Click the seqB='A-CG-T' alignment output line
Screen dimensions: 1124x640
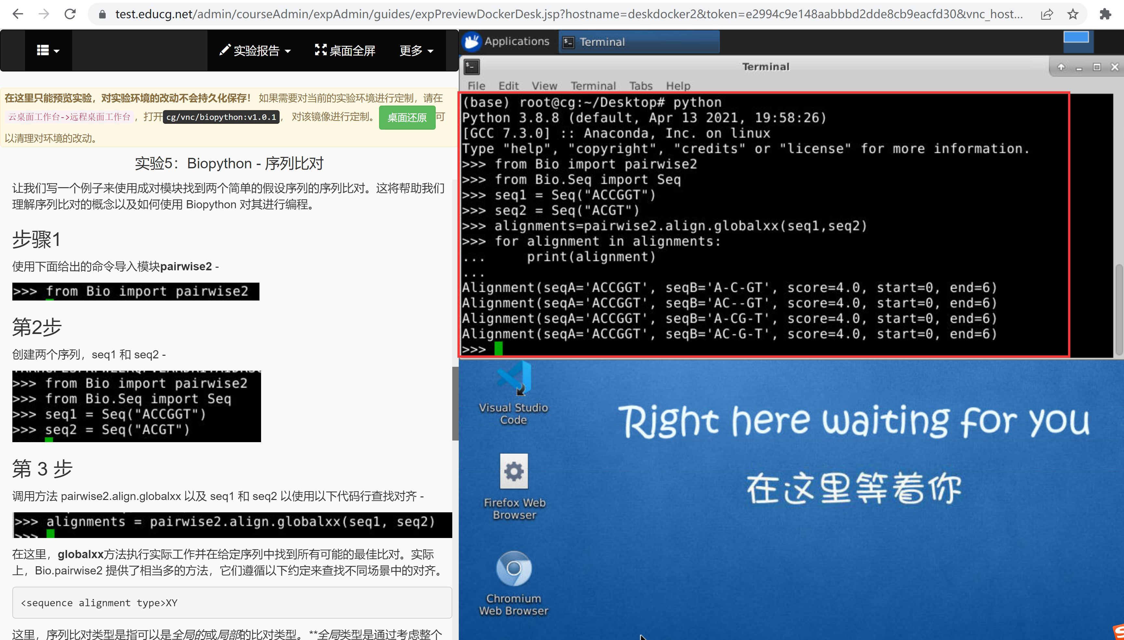coord(729,318)
